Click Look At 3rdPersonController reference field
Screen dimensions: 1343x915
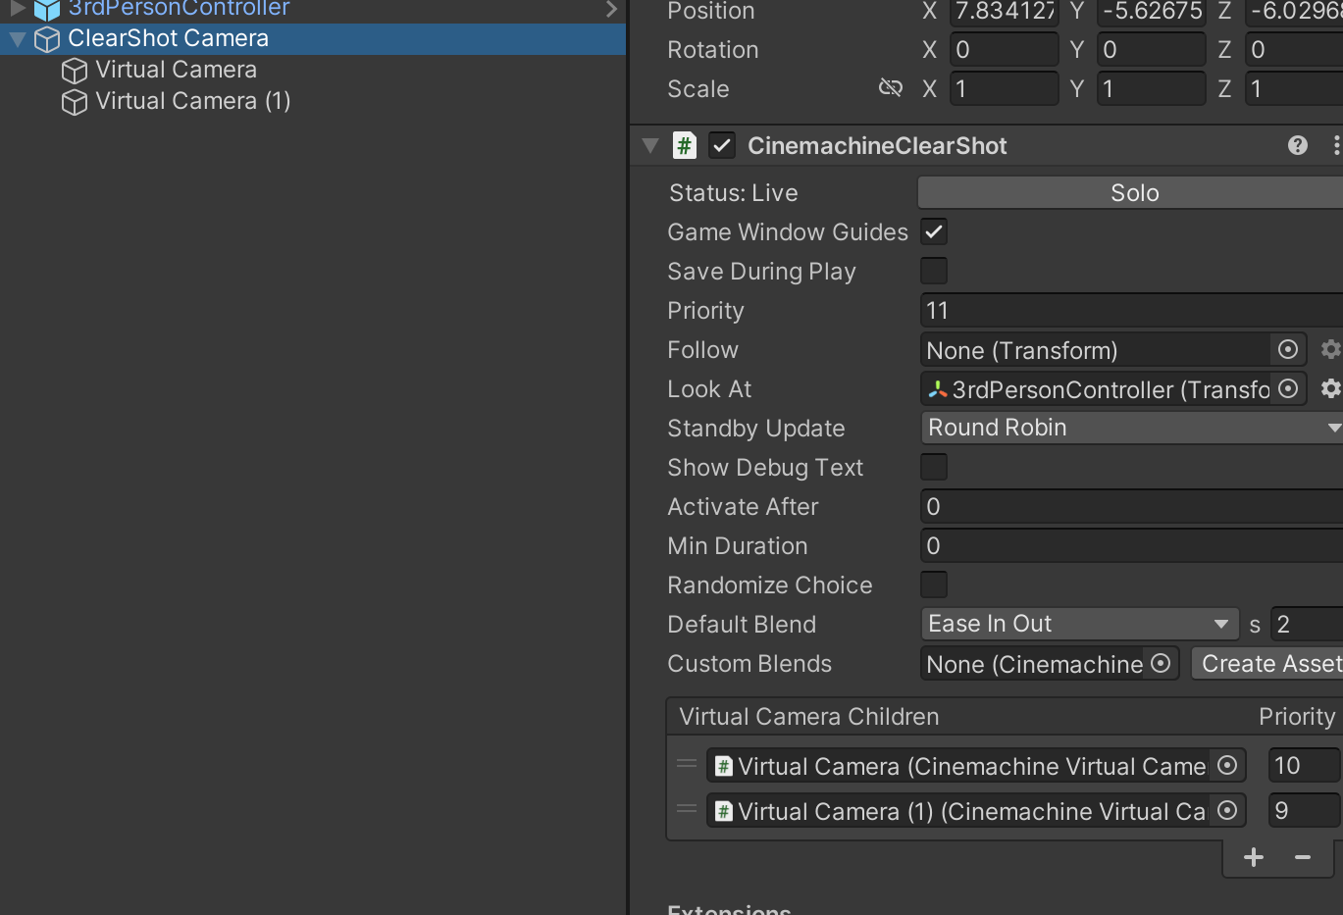point(1096,389)
